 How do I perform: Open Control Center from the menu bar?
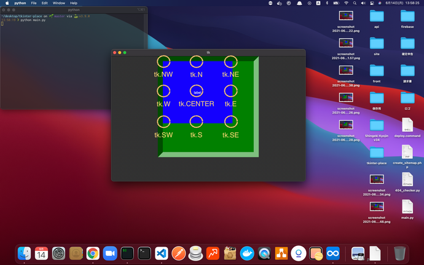click(372, 3)
